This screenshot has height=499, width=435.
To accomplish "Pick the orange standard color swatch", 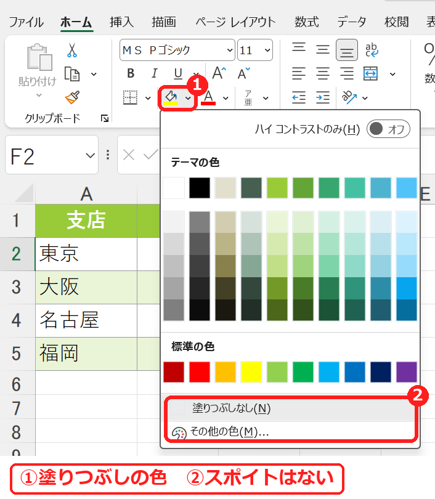I will (226, 371).
